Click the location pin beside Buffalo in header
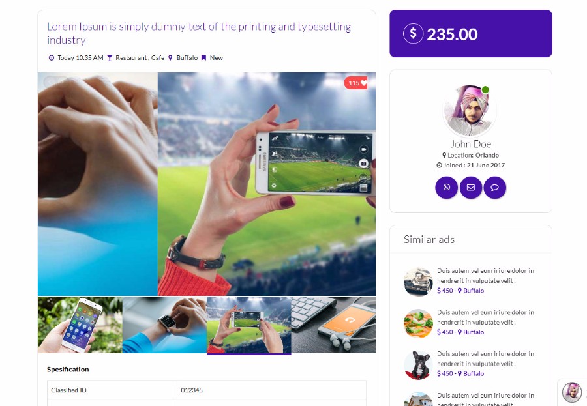Viewport: 587px width, 406px height. (x=170, y=57)
